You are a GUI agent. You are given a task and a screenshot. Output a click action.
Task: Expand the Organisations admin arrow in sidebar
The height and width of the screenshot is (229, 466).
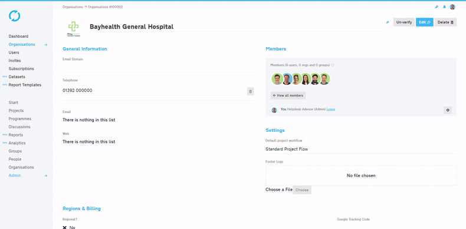pos(46,45)
